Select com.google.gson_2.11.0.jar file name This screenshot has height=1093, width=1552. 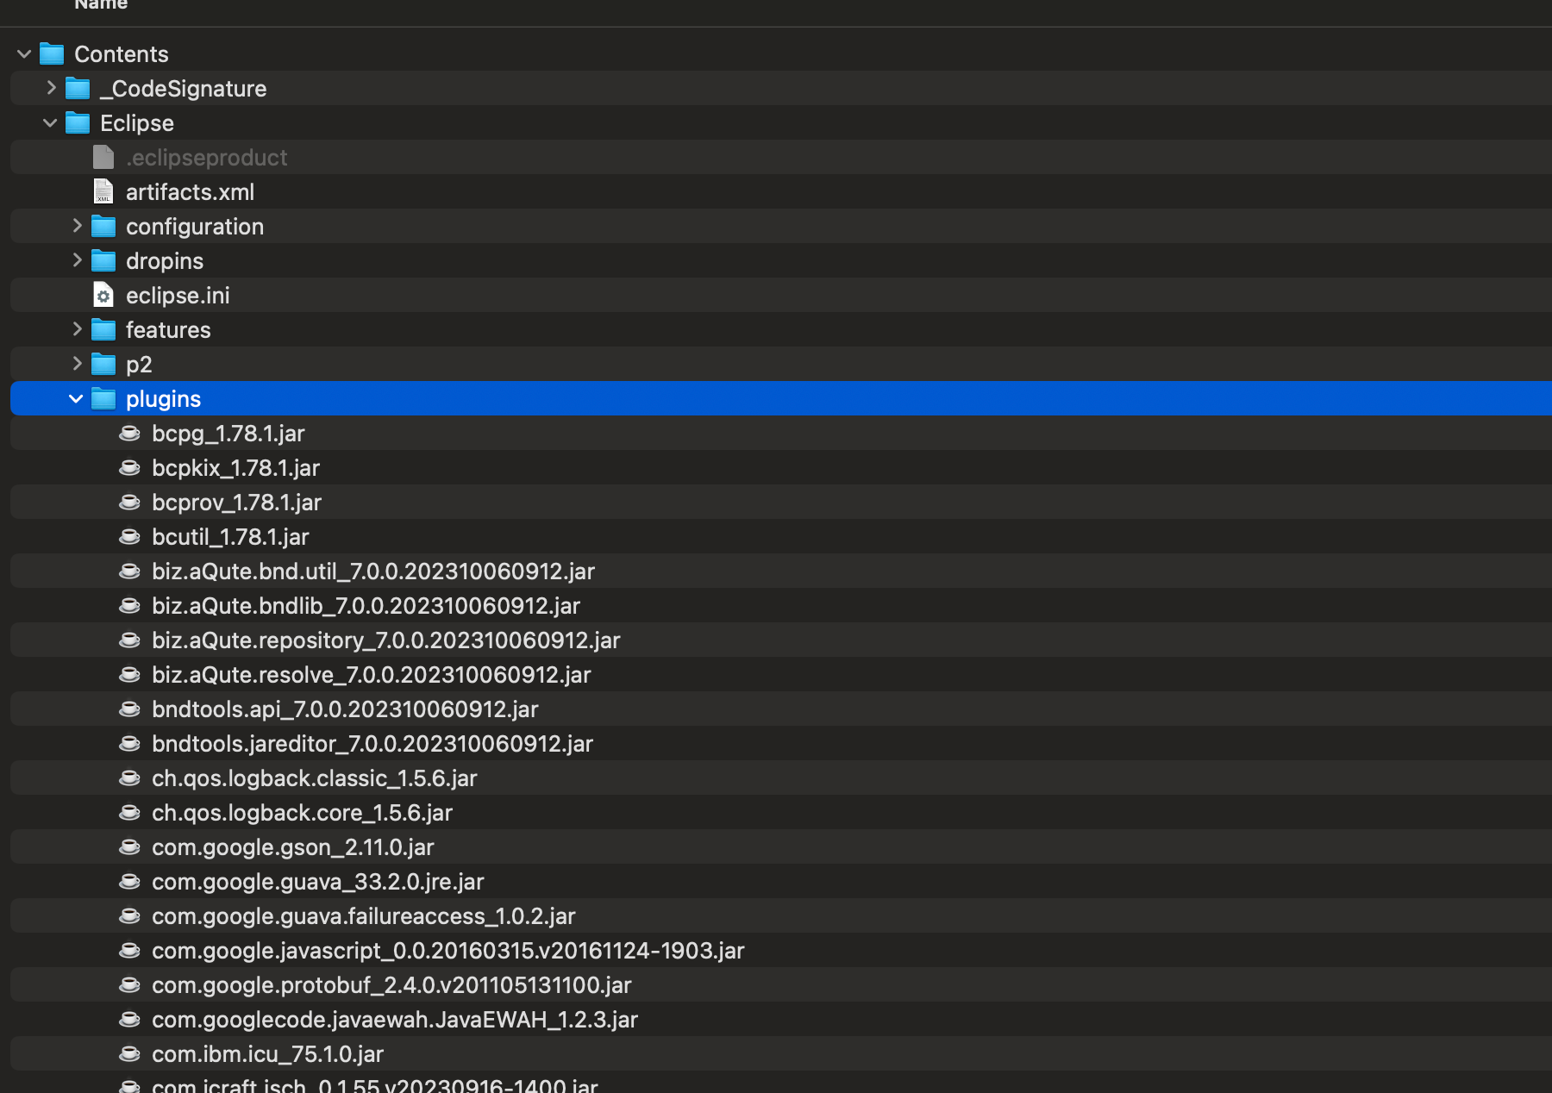pyautogui.click(x=293, y=847)
